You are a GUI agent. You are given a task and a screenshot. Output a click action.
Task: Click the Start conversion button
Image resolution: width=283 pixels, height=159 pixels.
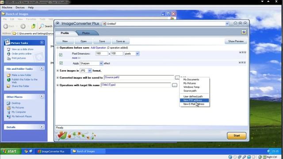(237, 136)
